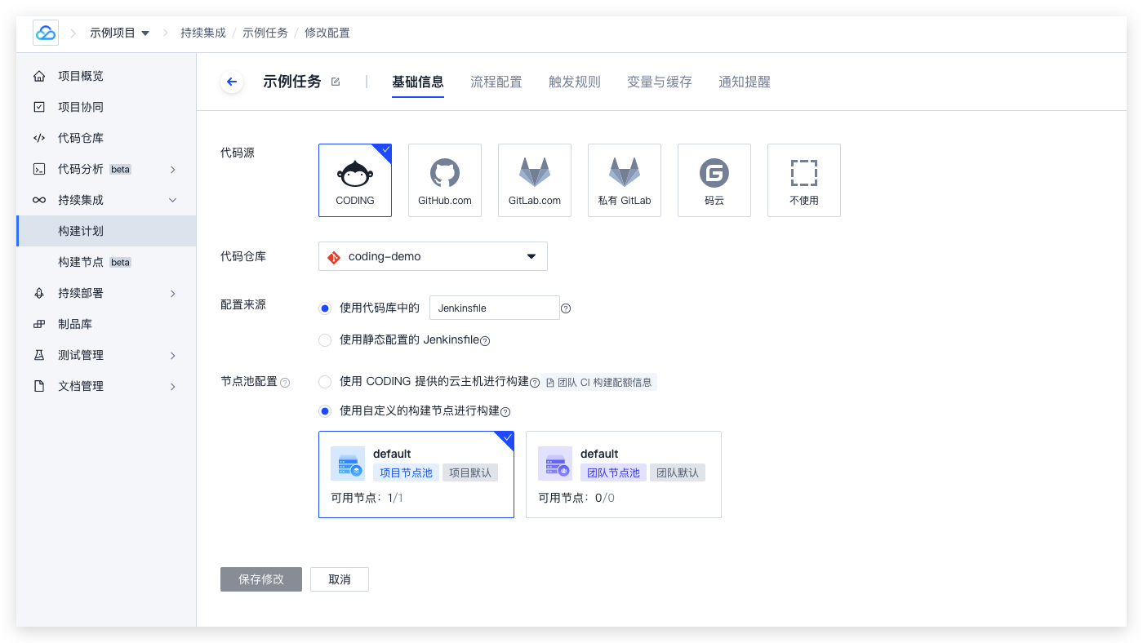Switch to the 流程配置 tab

tap(496, 82)
